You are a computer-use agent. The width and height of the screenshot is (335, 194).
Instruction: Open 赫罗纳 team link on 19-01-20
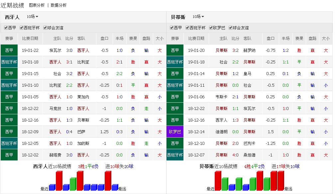tap(249, 50)
